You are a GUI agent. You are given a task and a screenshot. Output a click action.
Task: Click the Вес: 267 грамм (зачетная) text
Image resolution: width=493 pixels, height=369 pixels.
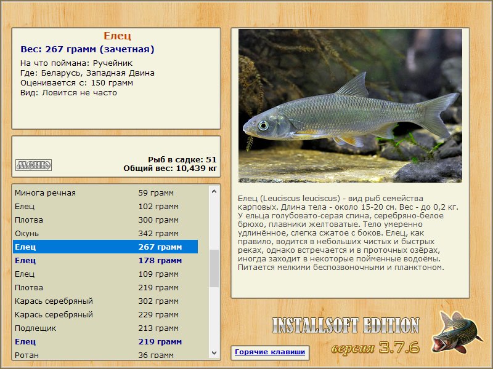[x=88, y=49]
